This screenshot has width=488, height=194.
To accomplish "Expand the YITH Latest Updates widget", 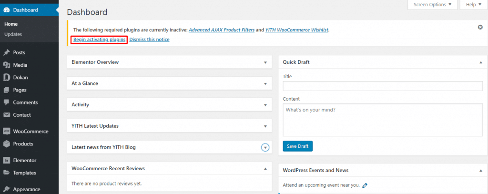I will click(265, 126).
